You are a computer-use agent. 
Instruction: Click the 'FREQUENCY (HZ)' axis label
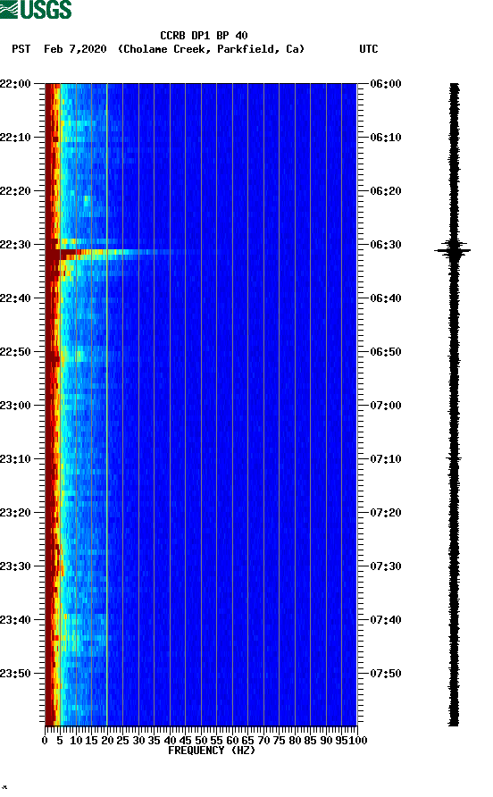(x=212, y=751)
